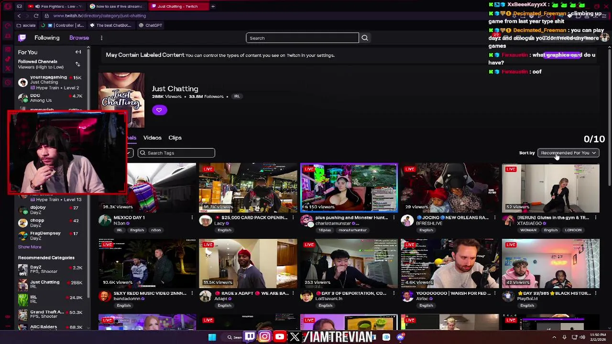Open options dots for MEXICO DAY 1 stream
Image resolution: width=612 pixels, height=344 pixels.
coord(192,218)
